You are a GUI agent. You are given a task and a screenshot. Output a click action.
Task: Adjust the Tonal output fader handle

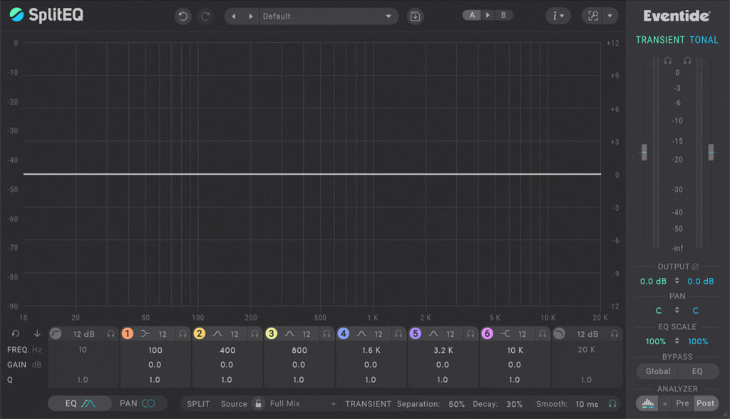[711, 152]
